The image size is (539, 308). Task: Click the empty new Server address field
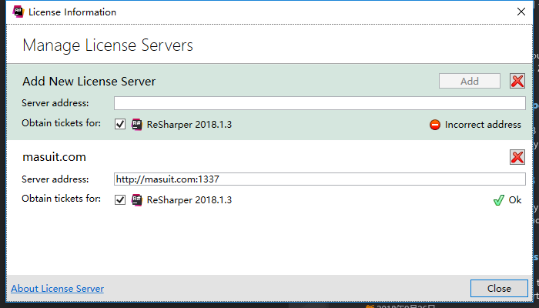click(x=320, y=103)
